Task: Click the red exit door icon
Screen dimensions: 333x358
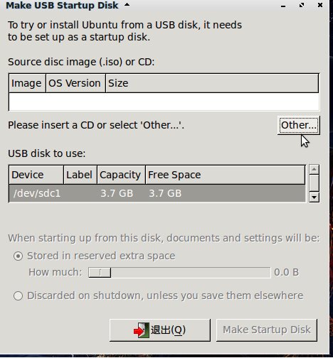Action: pos(141,330)
